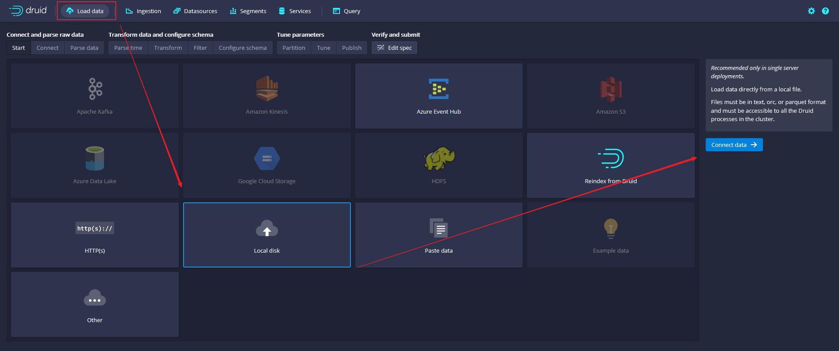Viewport: 839px width, 351px height.
Task: Choose the Local disk upload icon
Action: (x=267, y=228)
